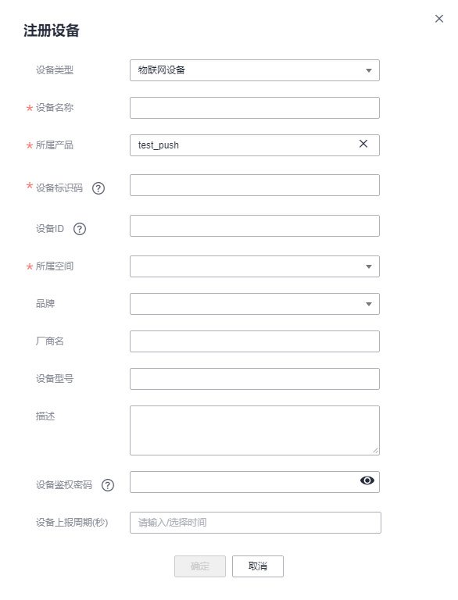Click the 厂商名 input field
Viewport: 458px width, 600px height.
tap(255, 341)
